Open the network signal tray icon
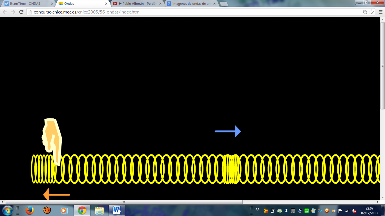The width and height of the screenshot is (385, 216). click(347, 211)
